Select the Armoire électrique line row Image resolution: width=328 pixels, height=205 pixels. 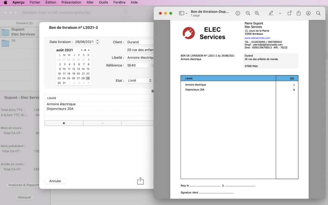click(x=99, y=104)
